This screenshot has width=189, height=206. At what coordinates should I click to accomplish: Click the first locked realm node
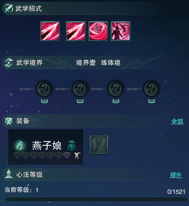click(44, 88)
